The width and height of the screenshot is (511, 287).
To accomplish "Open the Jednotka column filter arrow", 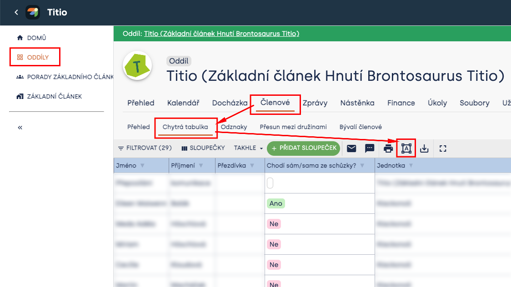I will point(411,166).
